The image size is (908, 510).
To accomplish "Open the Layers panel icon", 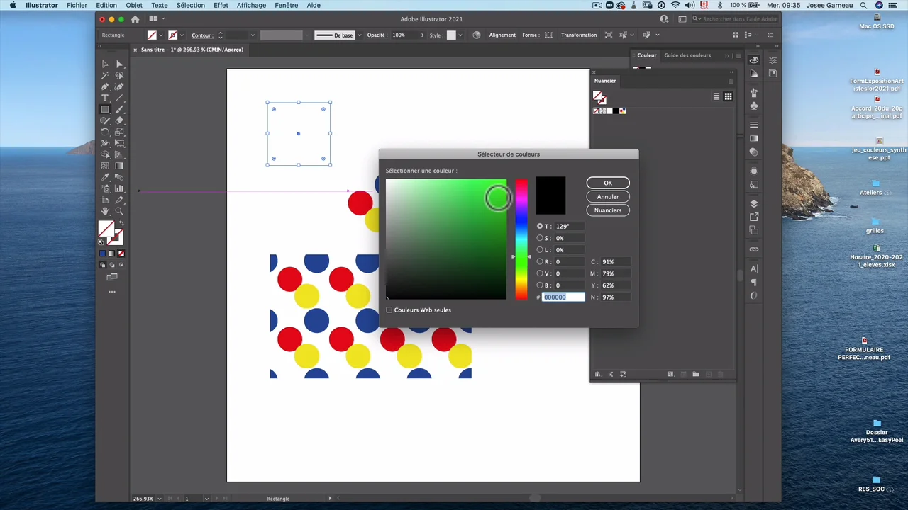I will (x=754, y=204).
